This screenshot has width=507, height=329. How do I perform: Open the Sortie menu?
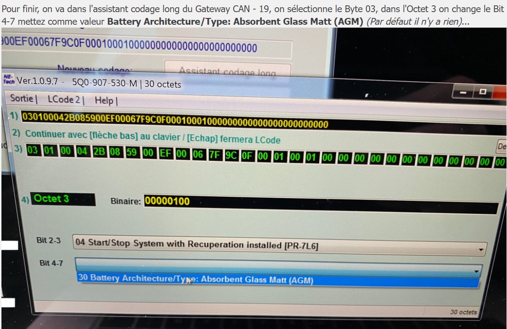coord(21,98)
